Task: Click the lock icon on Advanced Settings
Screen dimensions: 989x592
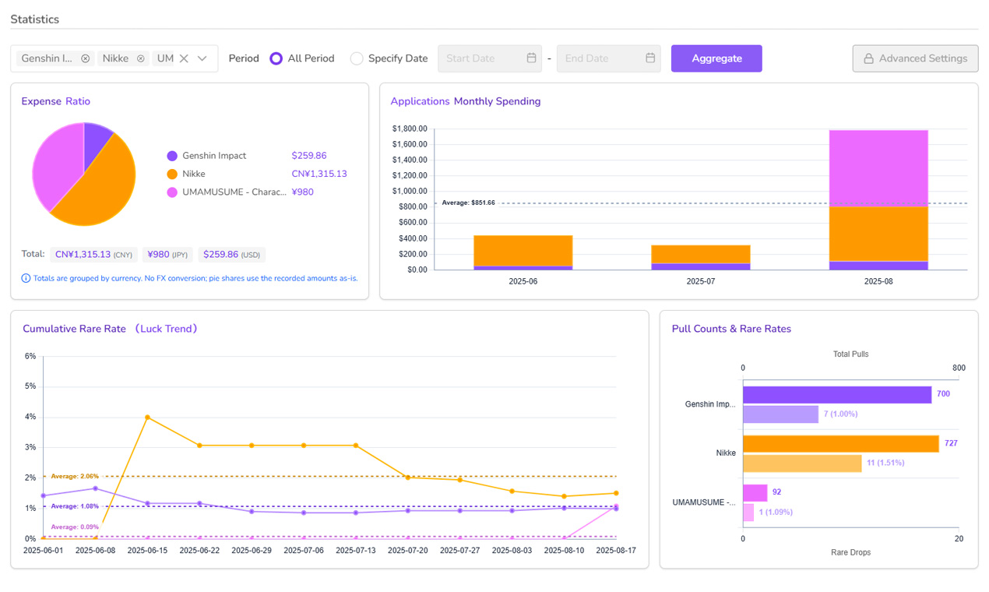Action: click(868, 58)
